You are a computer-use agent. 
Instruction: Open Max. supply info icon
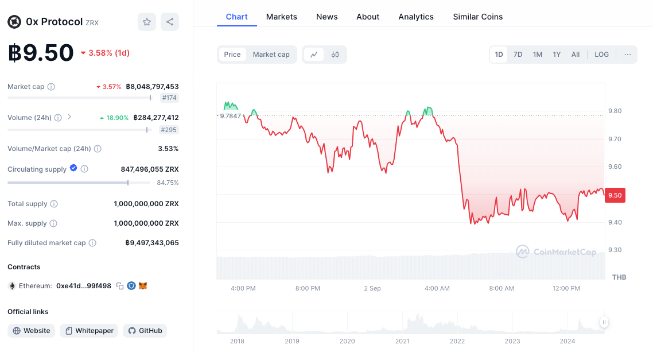53,223
